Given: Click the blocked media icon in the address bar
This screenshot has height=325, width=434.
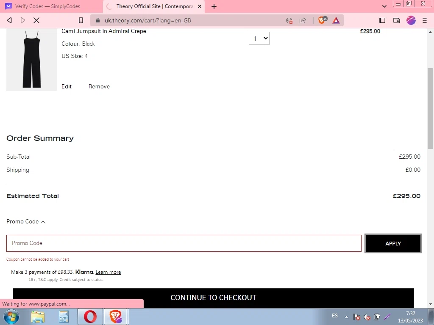Looking at the screenshot, I should pos(289,20).
